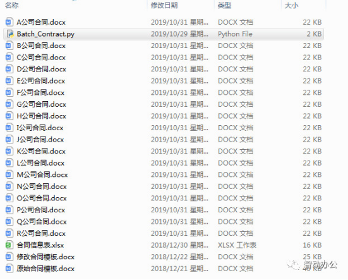Click the D公司合同.docx file name
The image size is (348, 280).
pyautogui.click(x=41, y=70)
